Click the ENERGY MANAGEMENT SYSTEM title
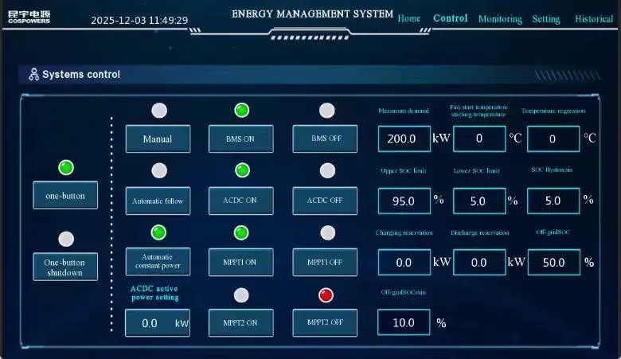621x359 pixels. 312,14
